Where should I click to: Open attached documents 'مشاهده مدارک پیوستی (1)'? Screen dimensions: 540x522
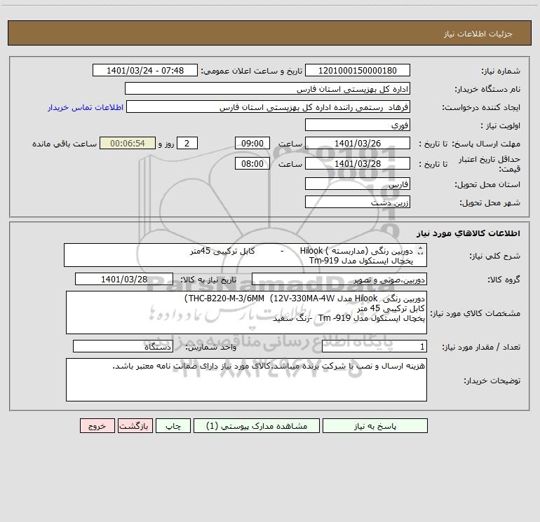(x=257, y=426)
